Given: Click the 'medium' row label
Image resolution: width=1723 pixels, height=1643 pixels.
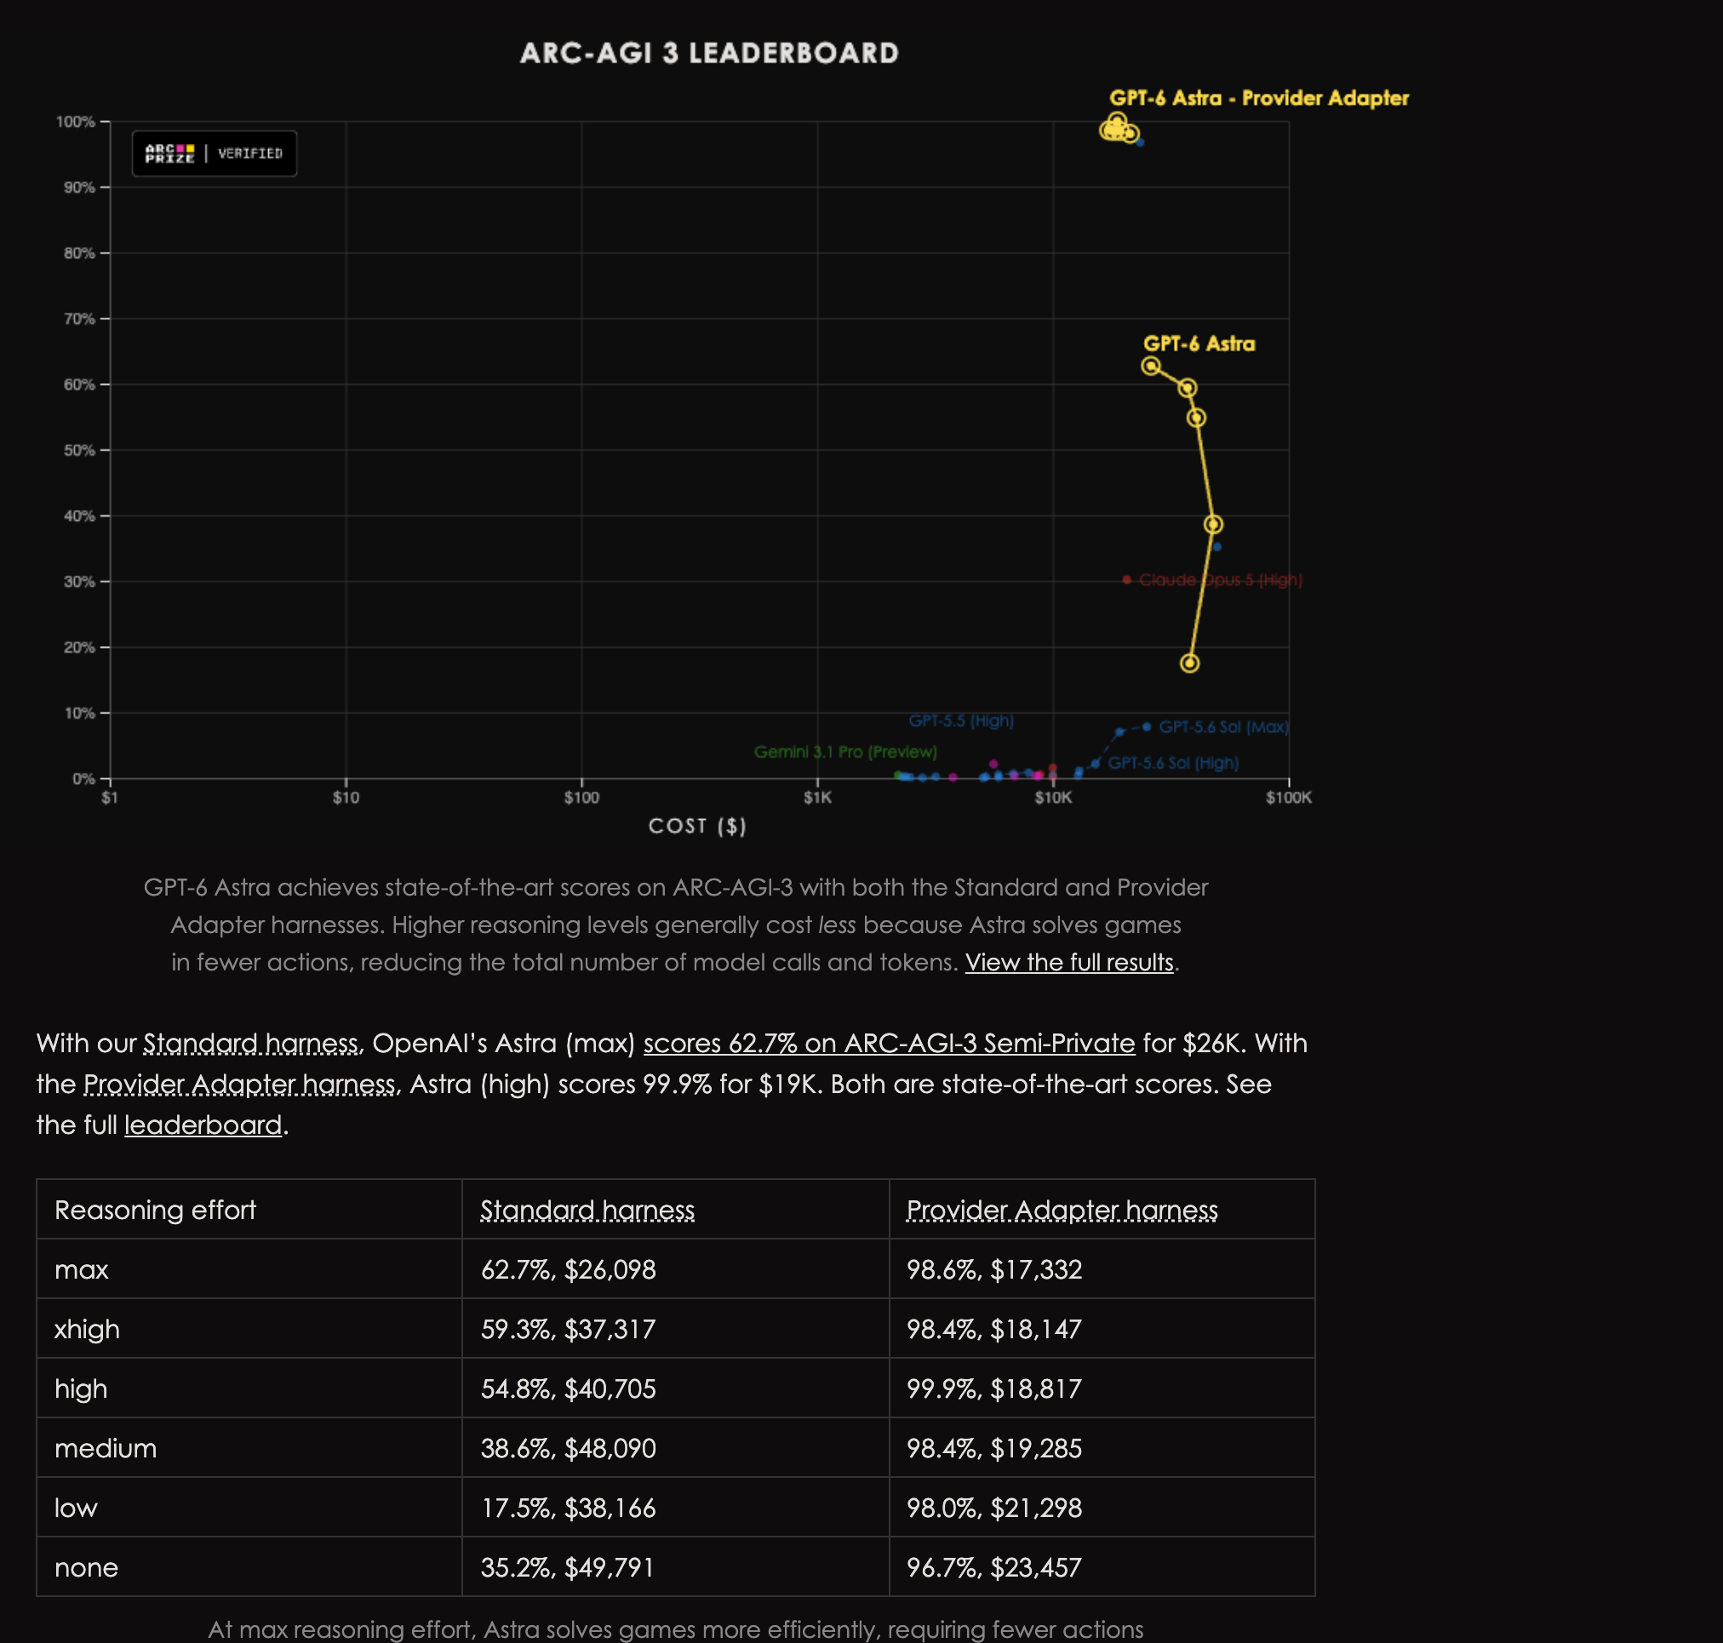Looking at the screenshot, I should click(x=105, y=1448).
